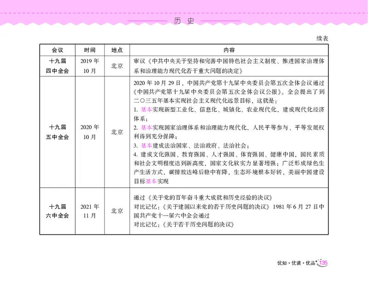The height and width of the screenshot is (284, 368).
Task: Click the highlighted 基本 in item 3
Action: (x=146, y=146)
